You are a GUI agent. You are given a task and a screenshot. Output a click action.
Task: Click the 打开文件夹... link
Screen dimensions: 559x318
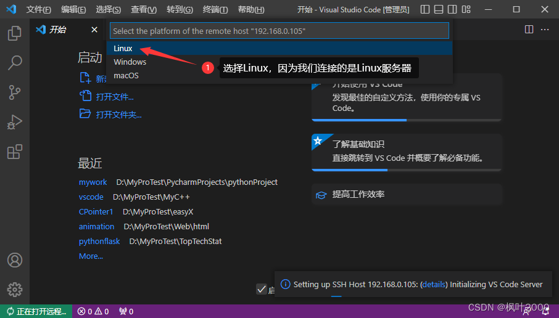(x=118, y=115)
